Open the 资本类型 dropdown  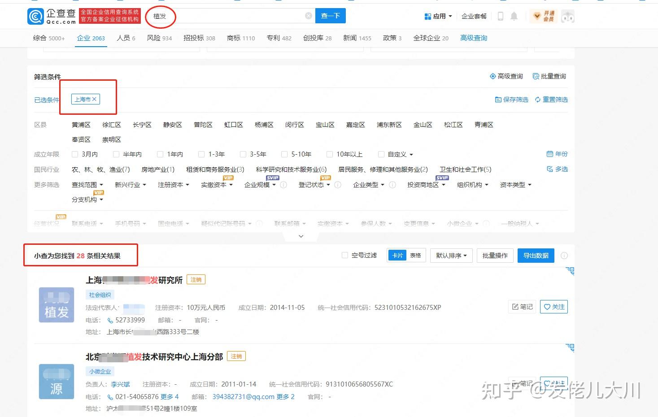point(516,185)
